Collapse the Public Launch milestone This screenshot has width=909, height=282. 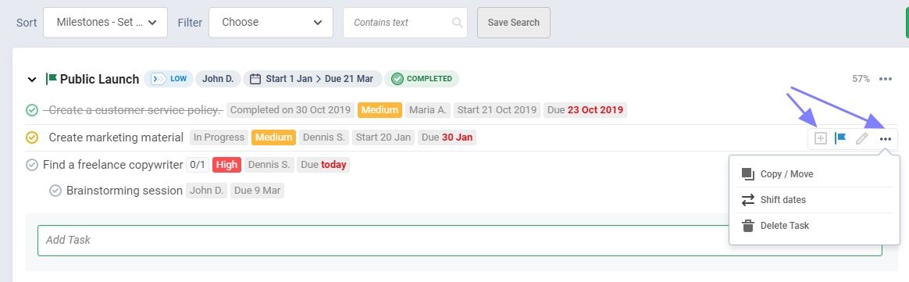pos(32,80)
